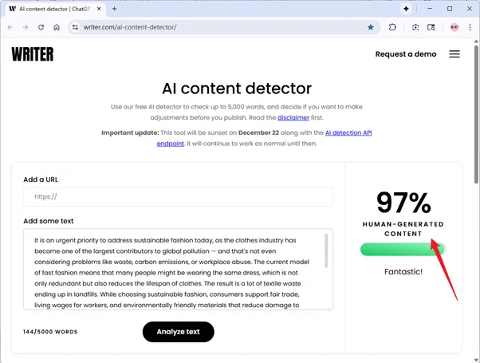Click the bookmark star in address bar
This screenshot has height=363, width=480.
point(371,27)
